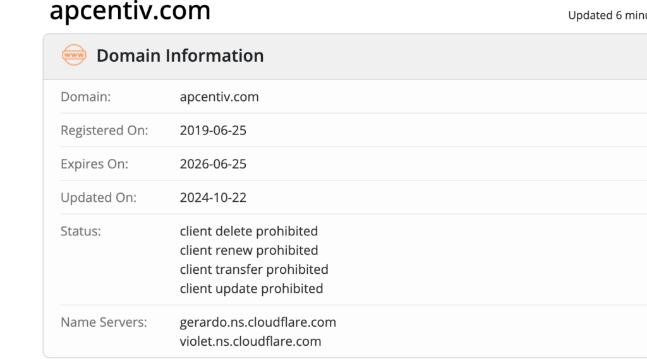Select the violet.ns.cloudflare.com name server
The width and height of the screenshot is (647, 359).
(250, 341)
